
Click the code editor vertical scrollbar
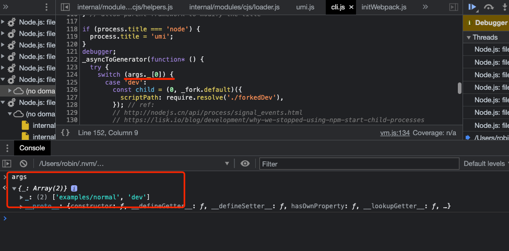pyautogui.click(x=459, y=88)
